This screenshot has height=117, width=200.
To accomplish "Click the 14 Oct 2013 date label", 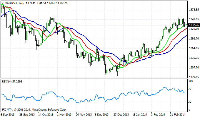I will 46,114.
